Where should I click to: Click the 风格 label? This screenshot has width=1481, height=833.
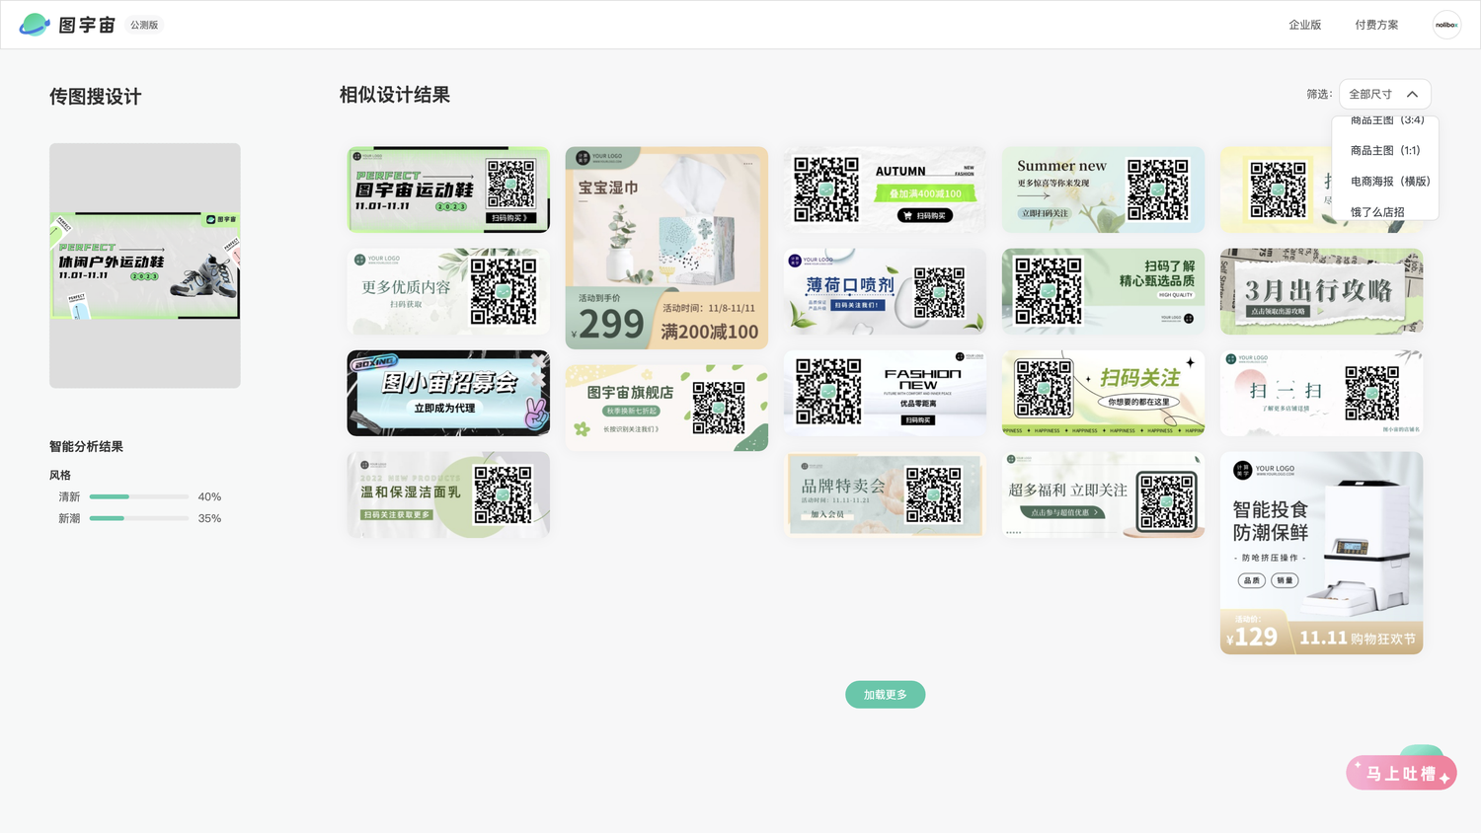(x=60, y=475)
